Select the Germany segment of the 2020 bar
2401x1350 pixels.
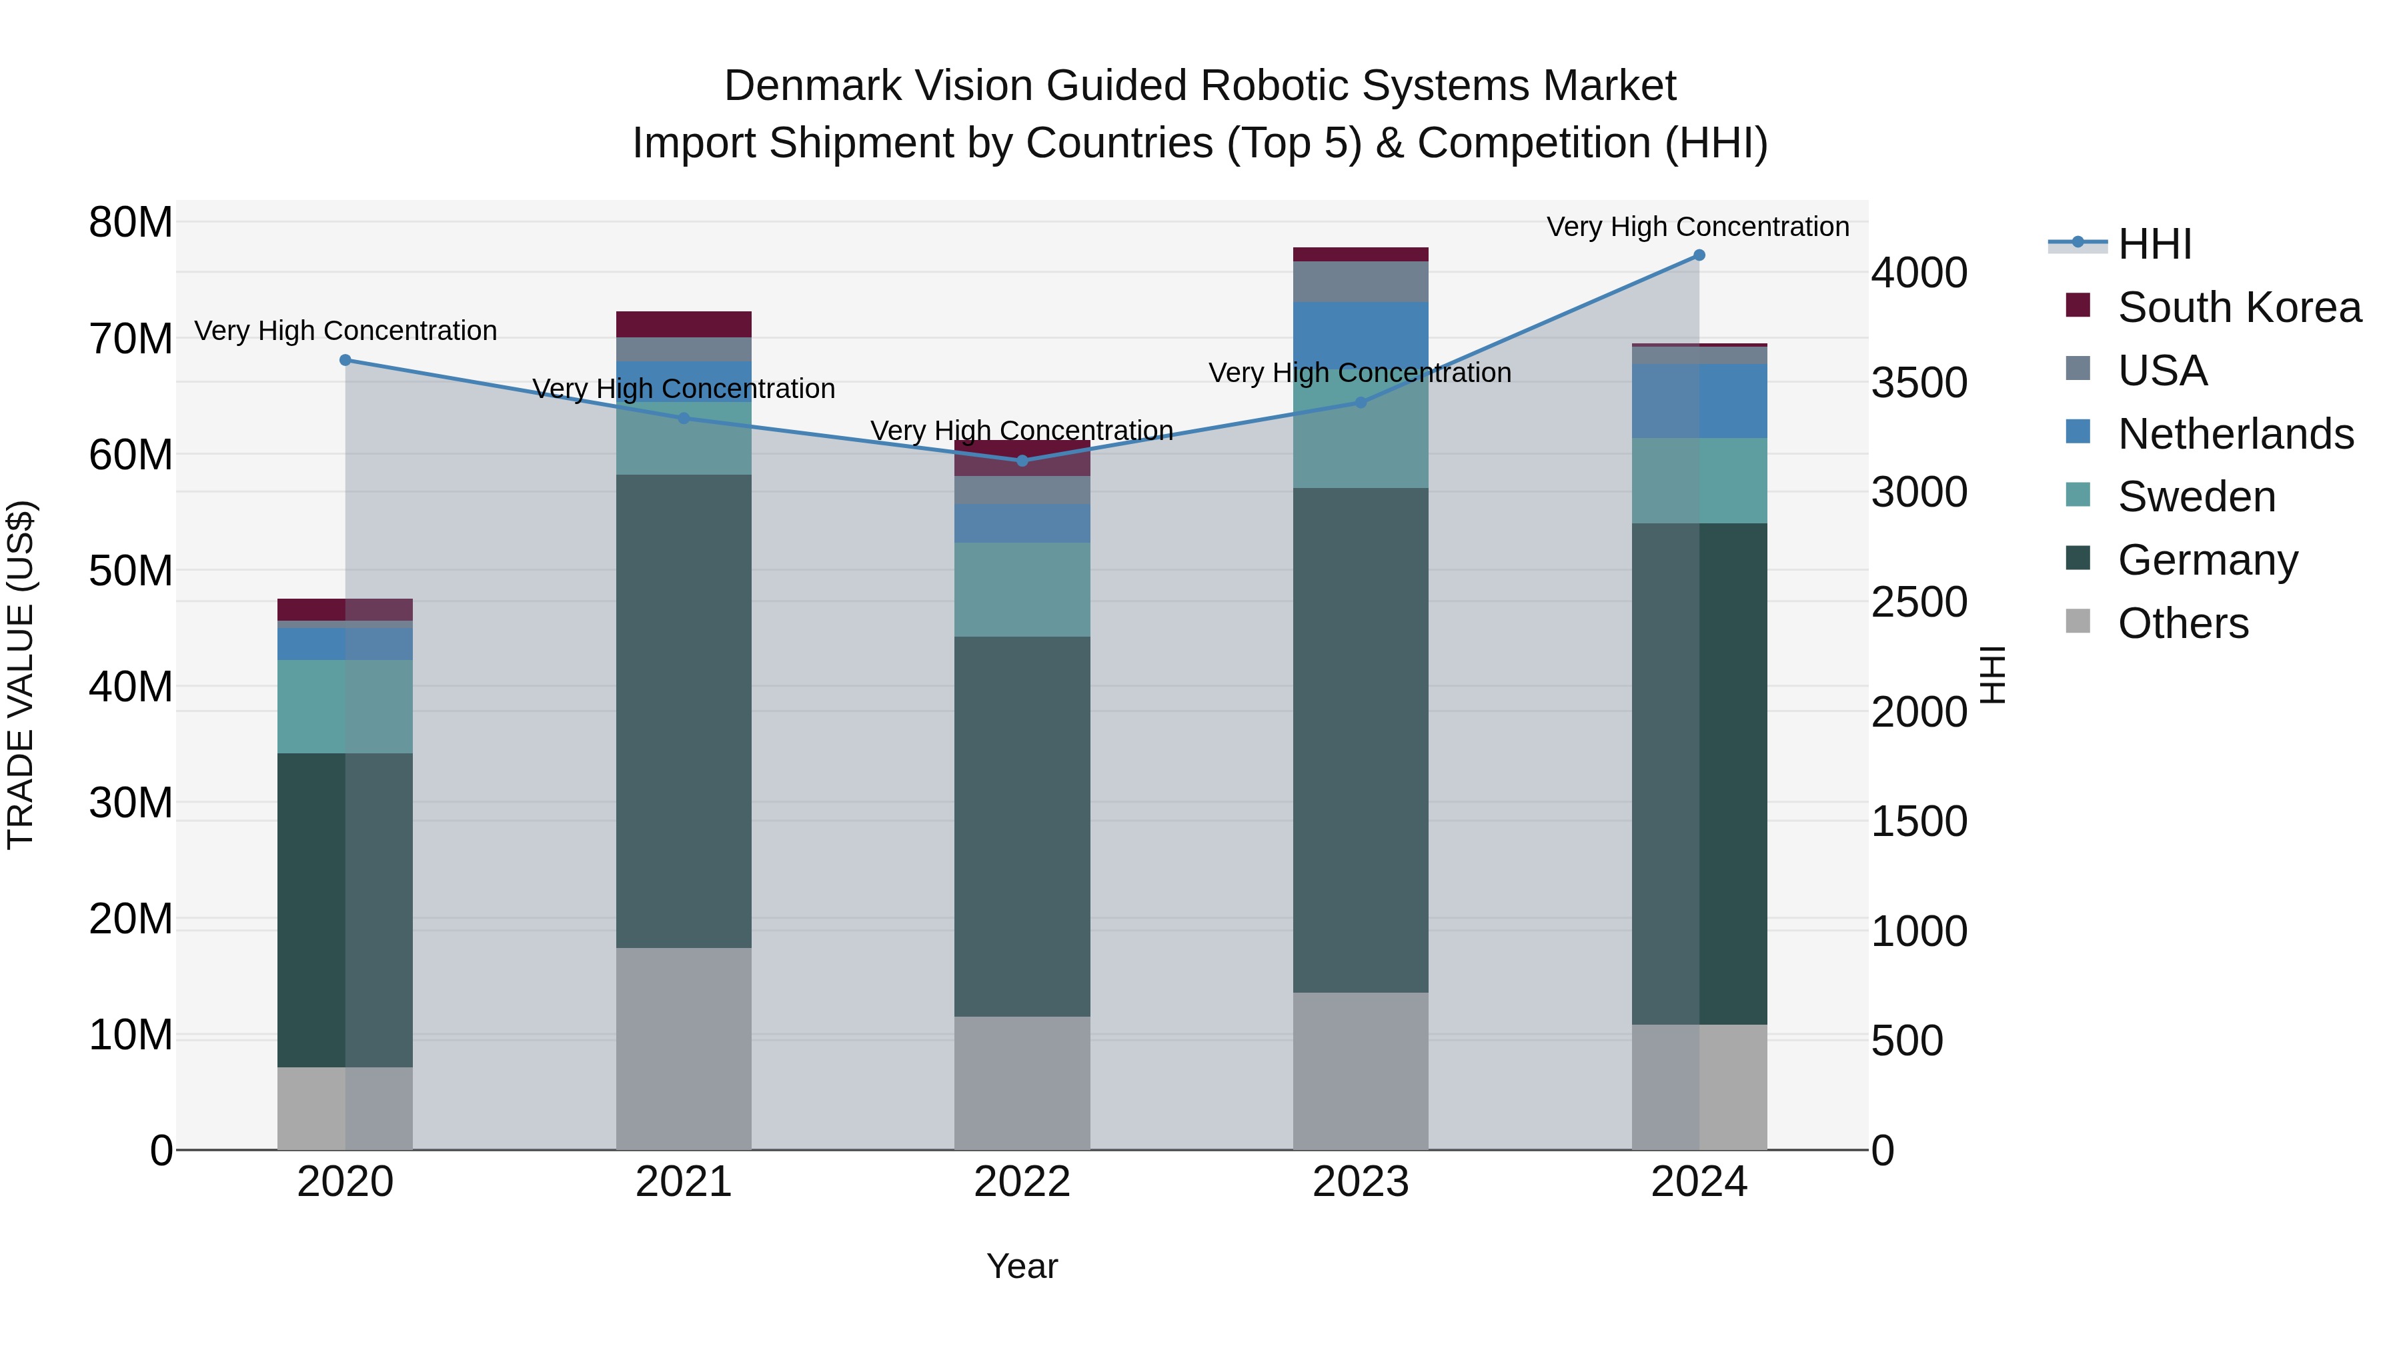[x=345, y=910]
